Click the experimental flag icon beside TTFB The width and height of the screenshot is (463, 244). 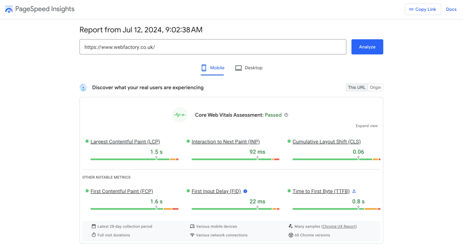[355, 191]
